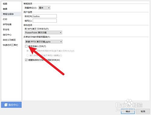Click the 将 WPS演示 文件存为 label
The height and width of the screenshot is (115, 151).
click(37, 29)
